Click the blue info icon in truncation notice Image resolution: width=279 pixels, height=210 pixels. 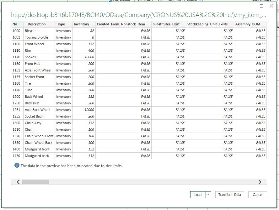[x=17, y=165]
